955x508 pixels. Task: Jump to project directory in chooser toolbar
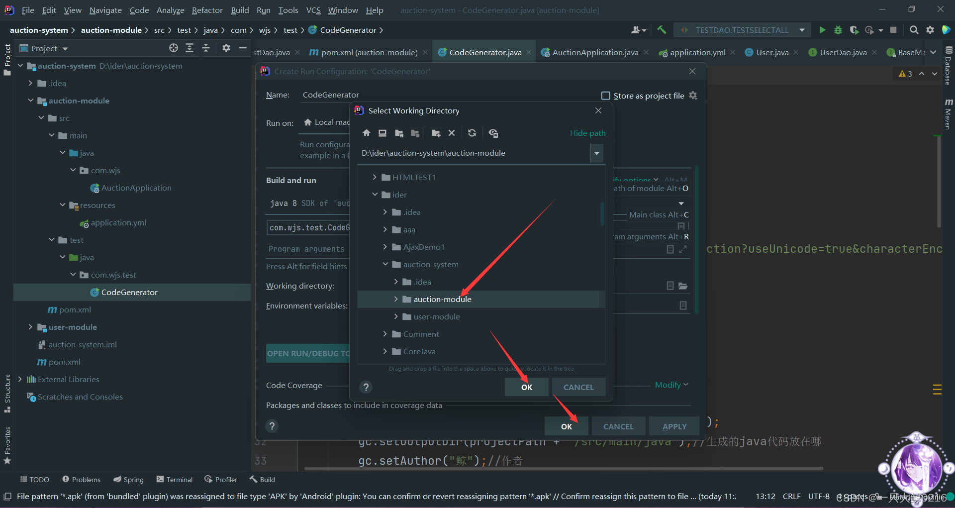[399, 133]
